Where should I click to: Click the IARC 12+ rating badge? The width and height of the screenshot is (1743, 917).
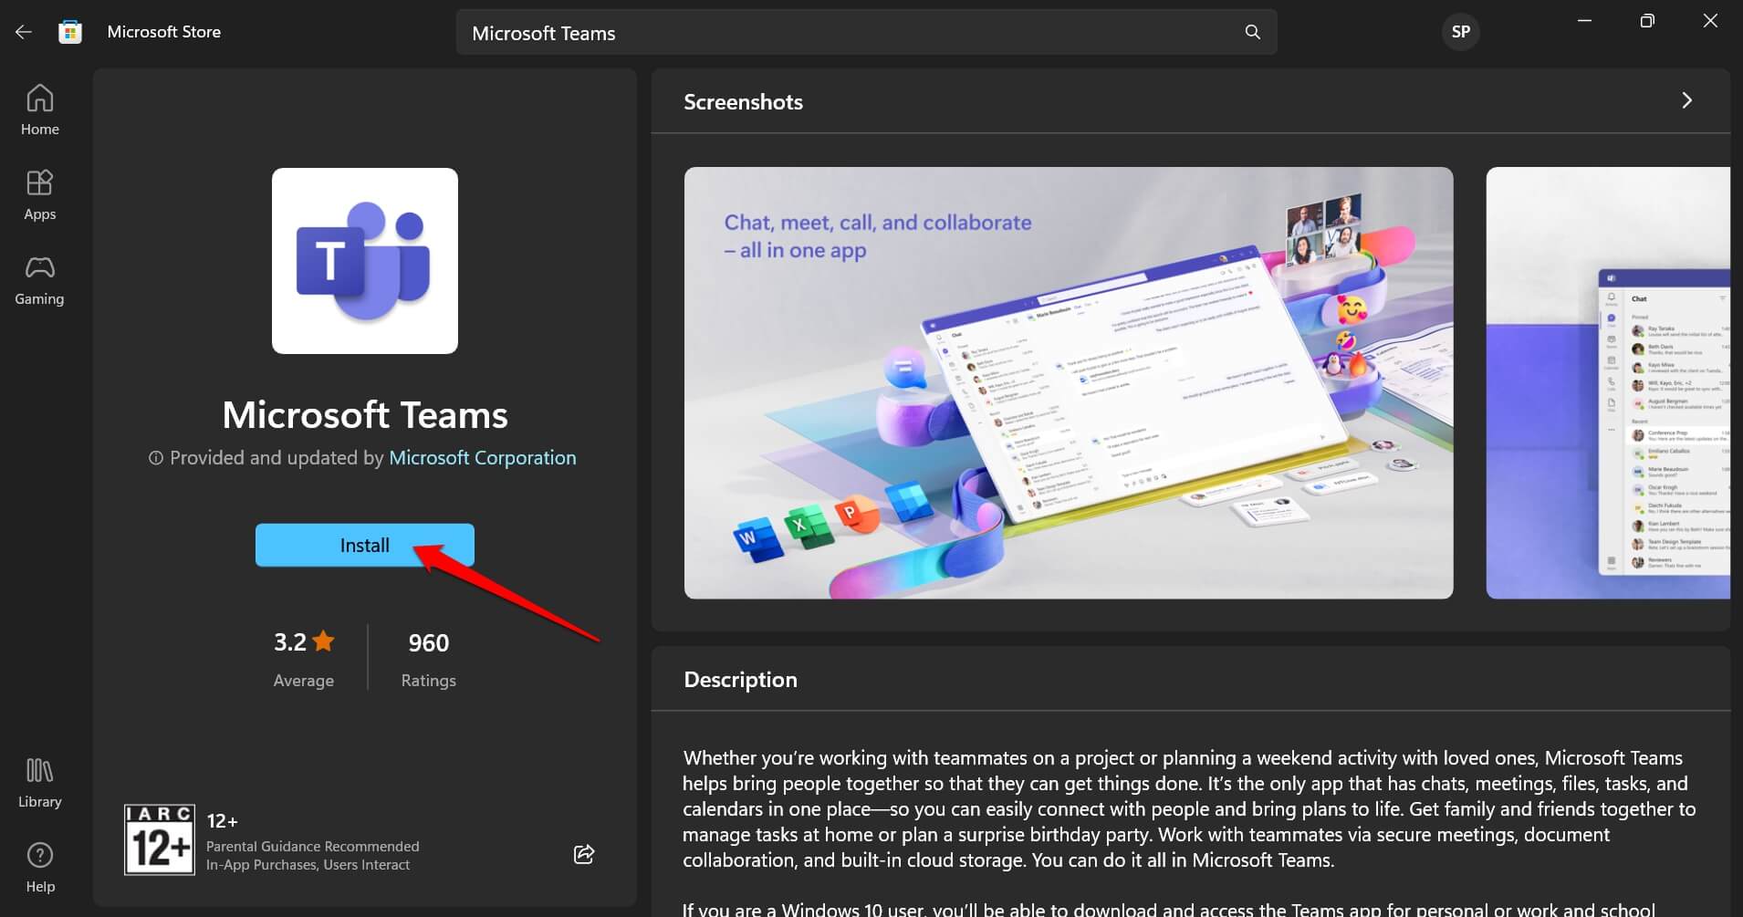(160, 839)
